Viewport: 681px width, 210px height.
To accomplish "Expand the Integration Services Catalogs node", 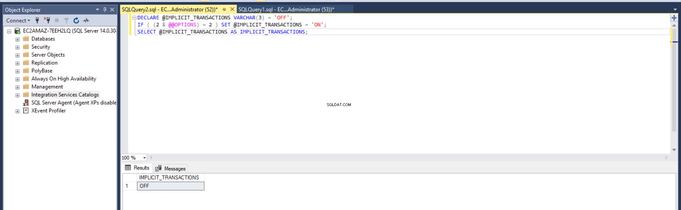I will click(x=17, y=95).
